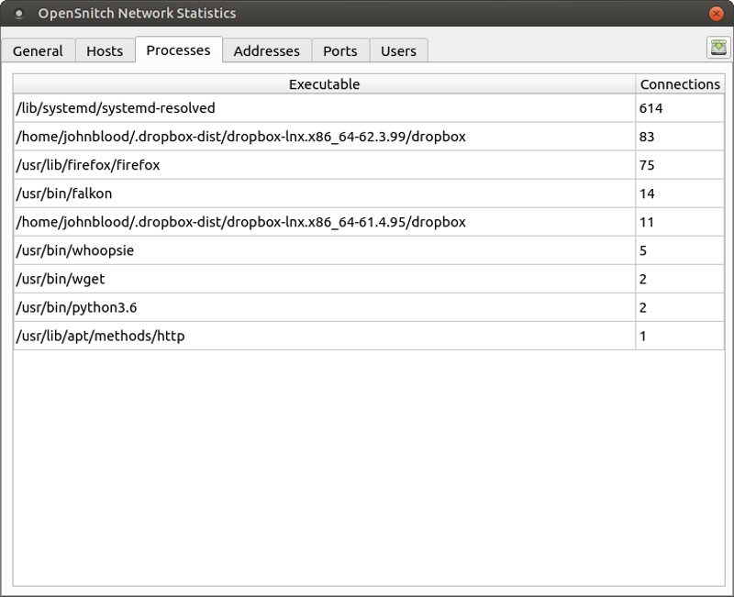Sort by the Connections column header
734x597 pixels.
[x=680, y=83]
